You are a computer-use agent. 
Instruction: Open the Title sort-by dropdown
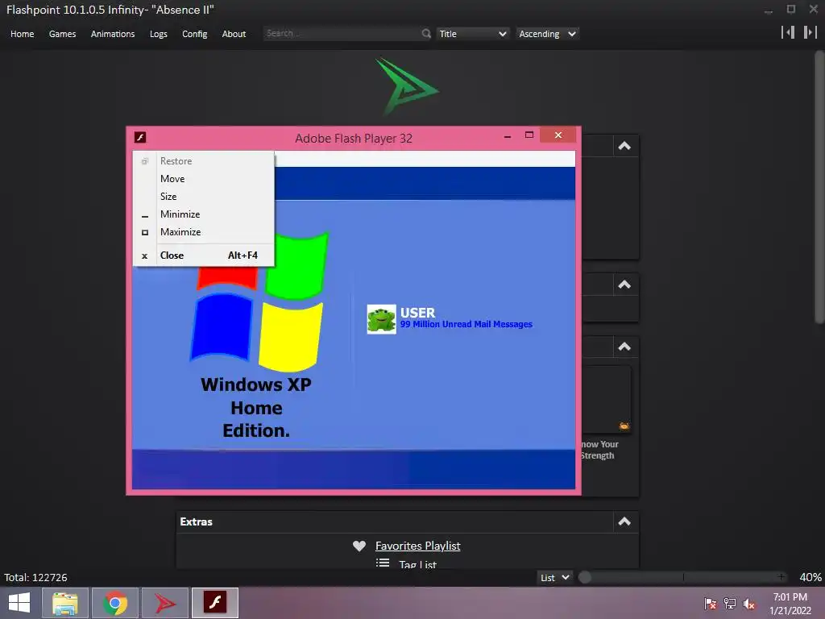point(472,34)
